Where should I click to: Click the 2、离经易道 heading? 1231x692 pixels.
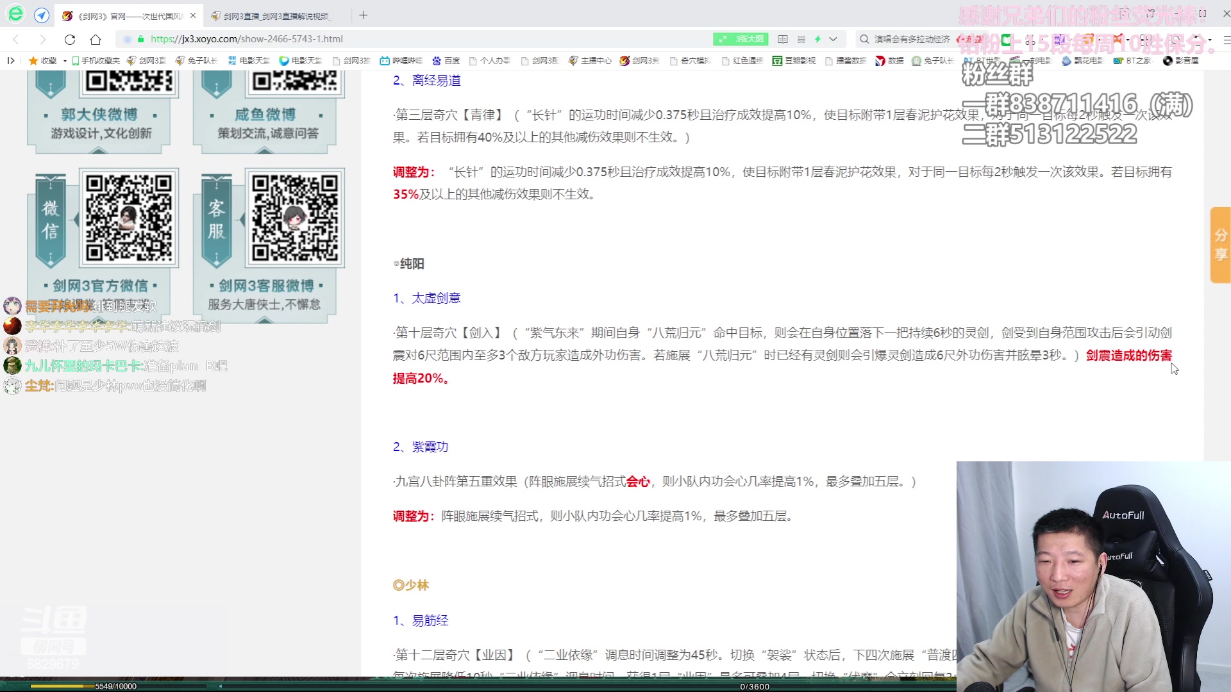[427, 81]
